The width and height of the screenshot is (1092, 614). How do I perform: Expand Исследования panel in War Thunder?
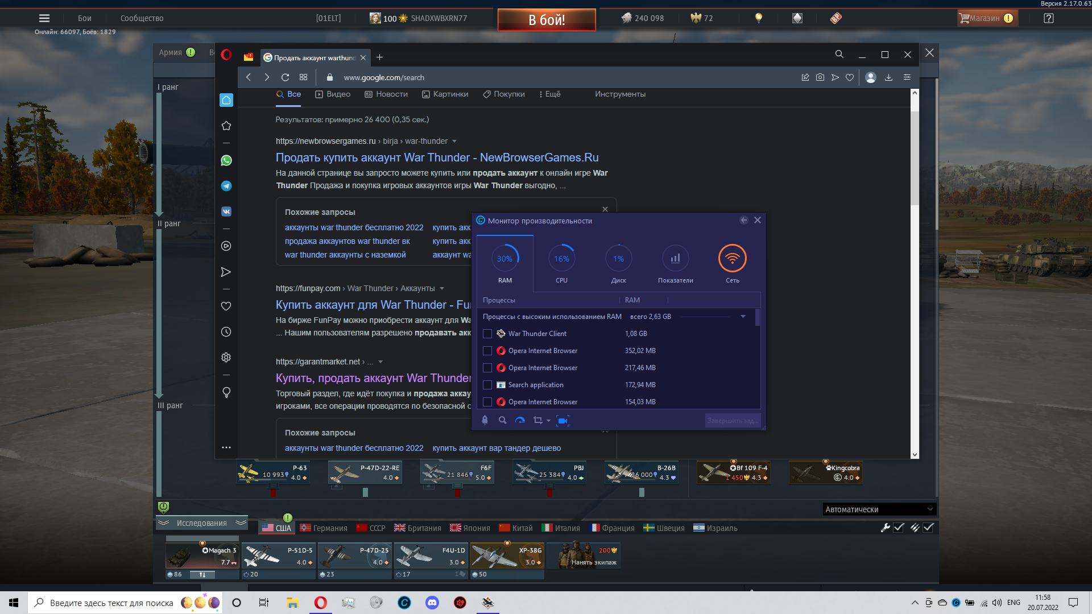pyautogui.click(x=202, y=523)
